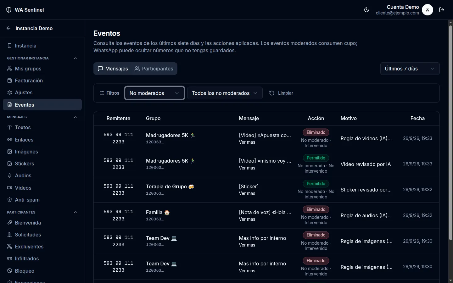
Task: Open Imágenes message rules
Action: 42,152
